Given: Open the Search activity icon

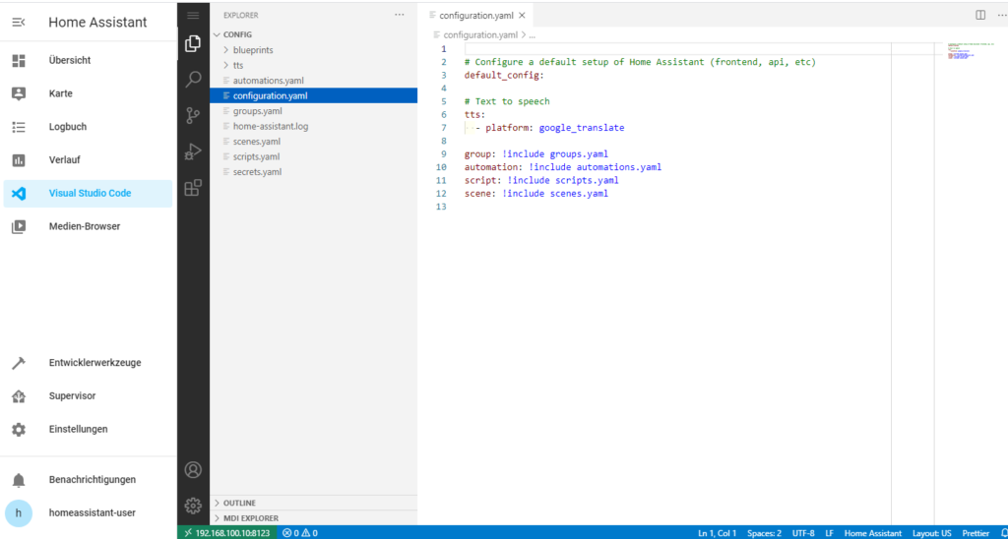Looking at the screenshot, I should click(x=193, y=79).
